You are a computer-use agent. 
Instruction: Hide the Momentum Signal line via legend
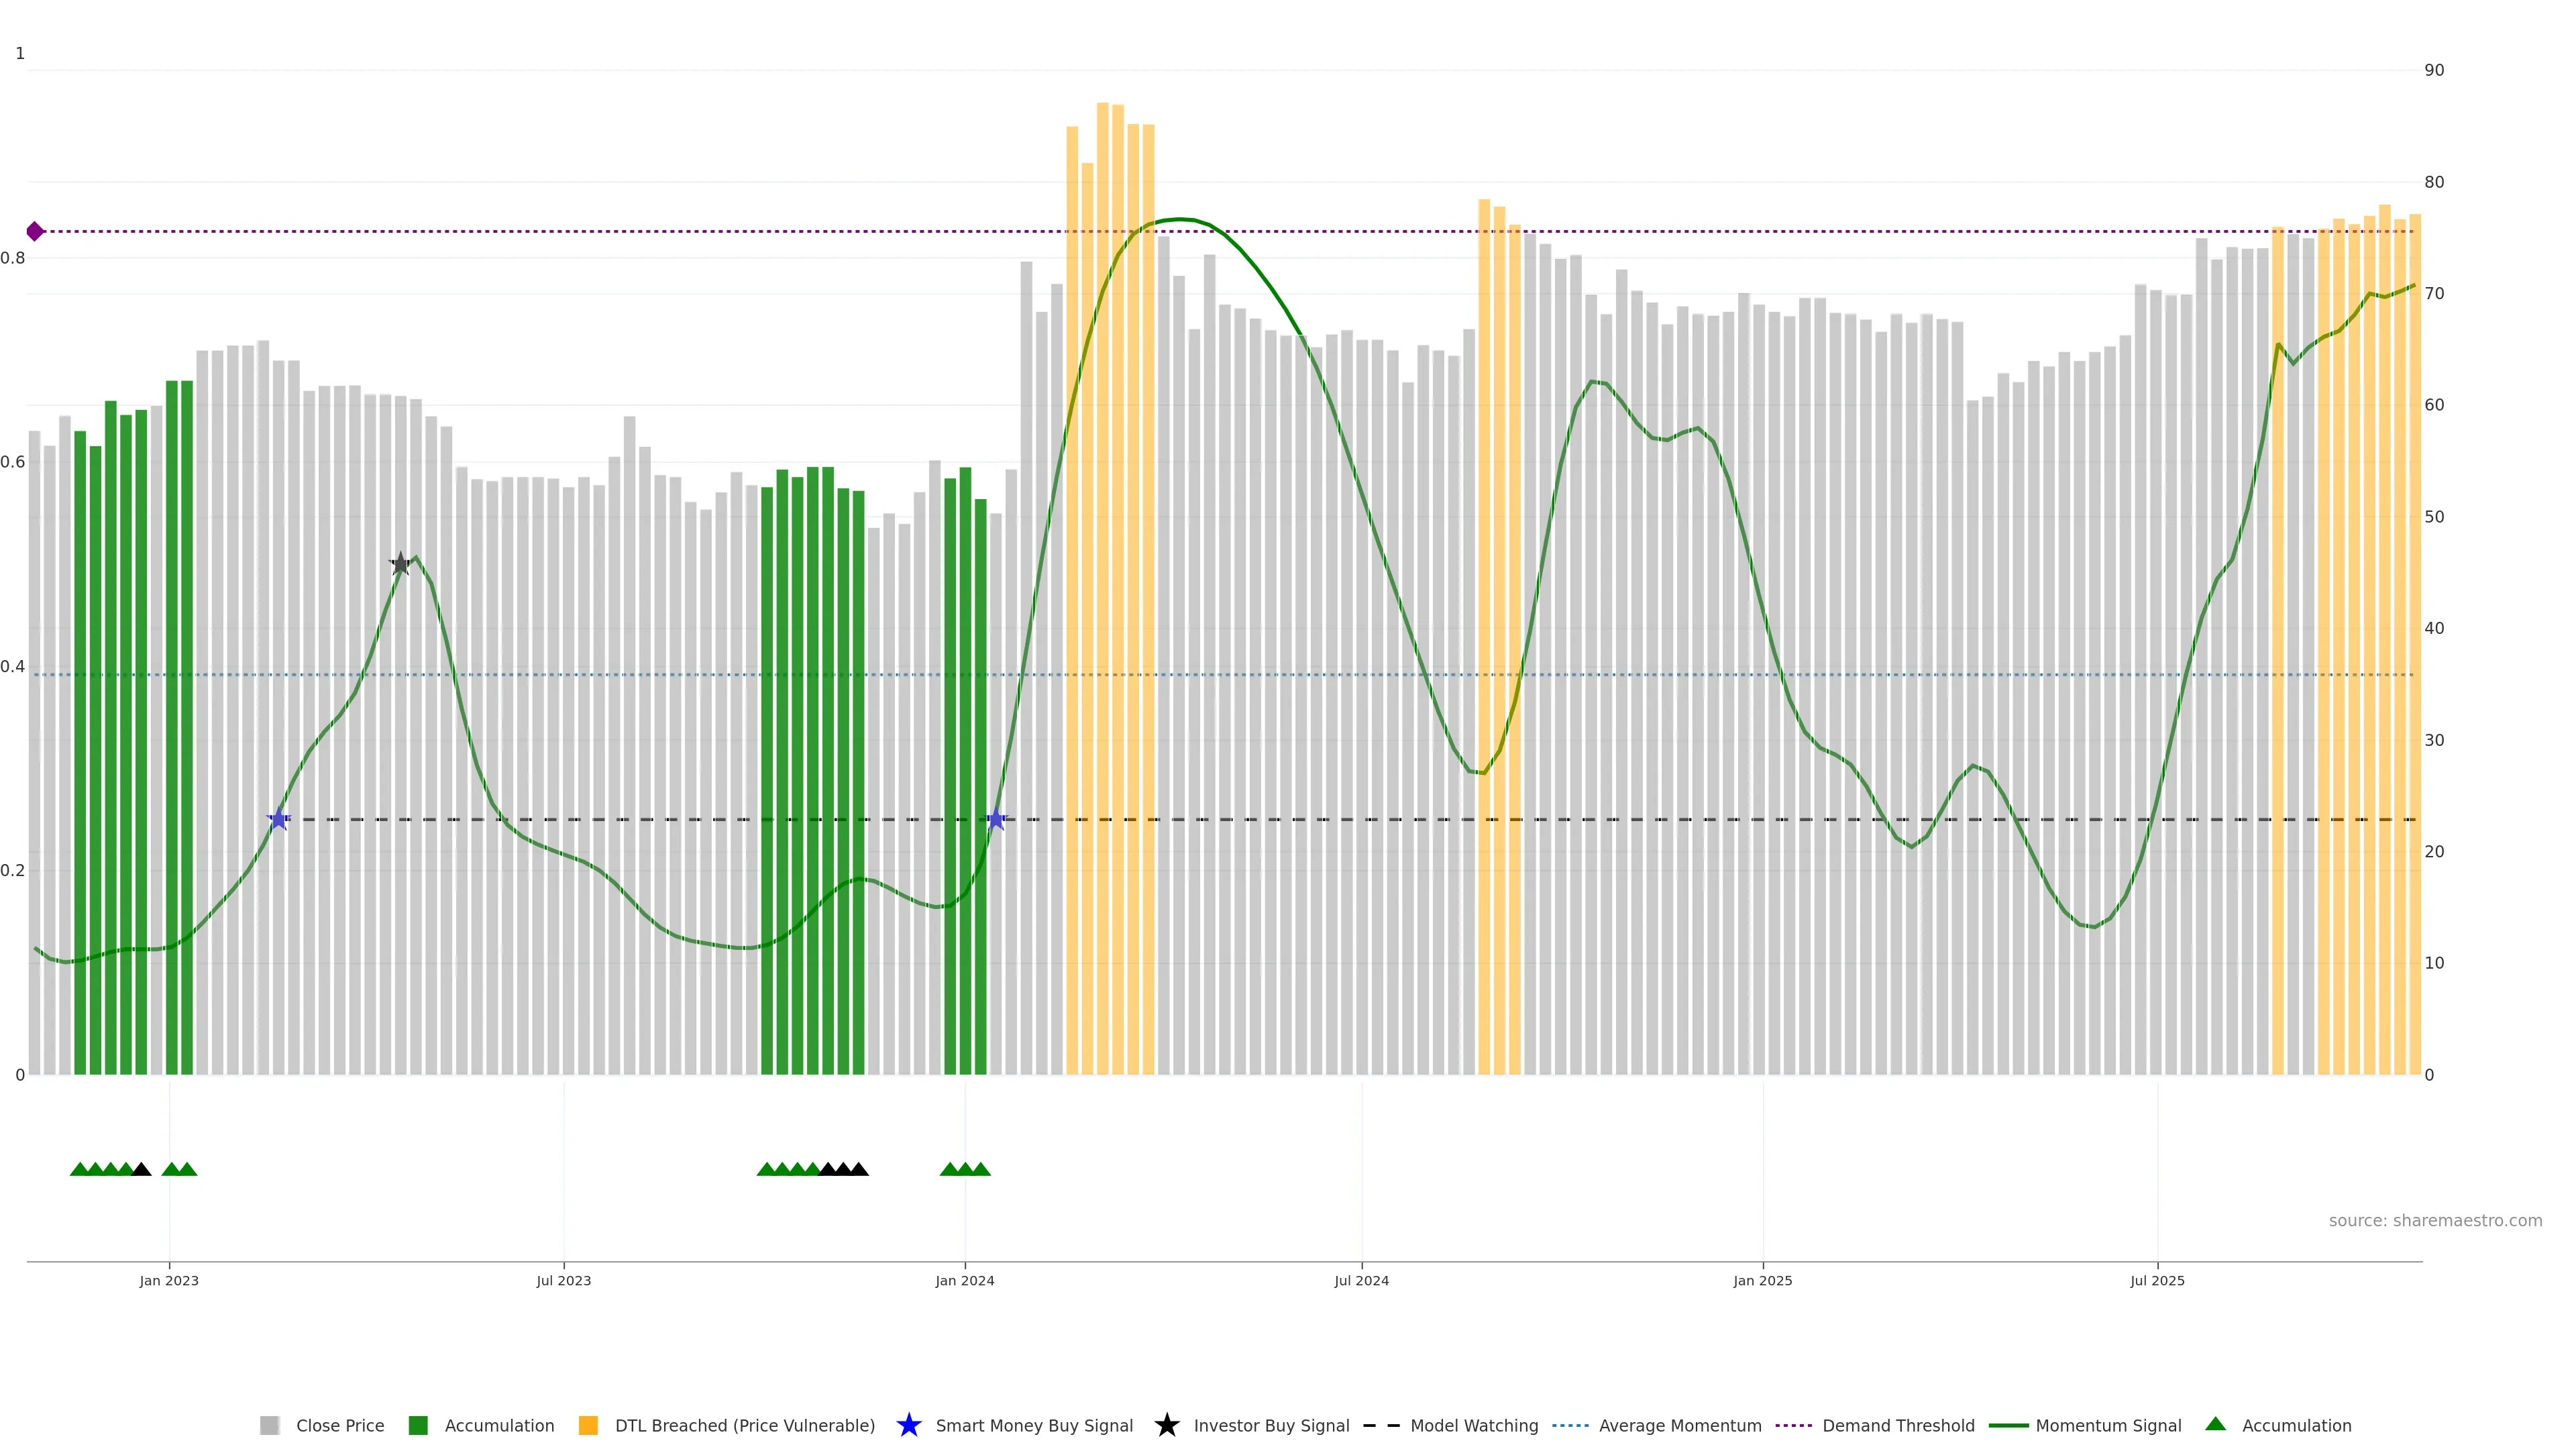(2108, 1425)
